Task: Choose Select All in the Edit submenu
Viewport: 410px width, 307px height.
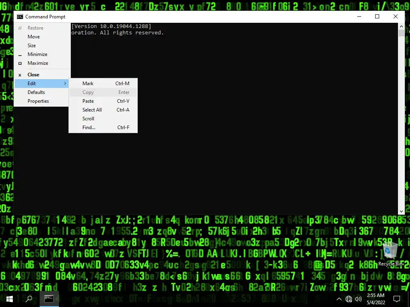Action: pyautogui.click(x=103, y=110)
